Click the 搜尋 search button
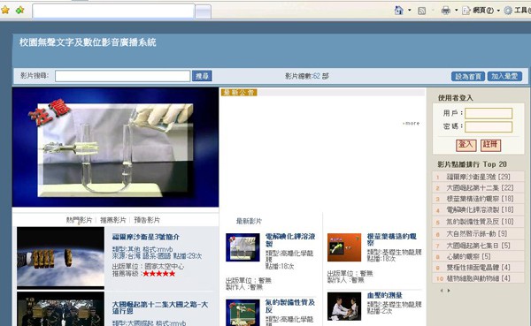The width and height of the screenshot is (531, 326). (x=202, y=76)
